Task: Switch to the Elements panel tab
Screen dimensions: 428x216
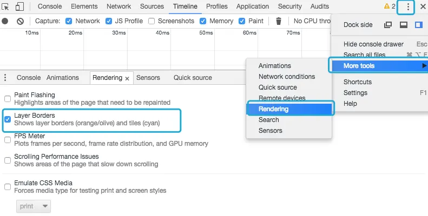Action: (x=84, y=6)
